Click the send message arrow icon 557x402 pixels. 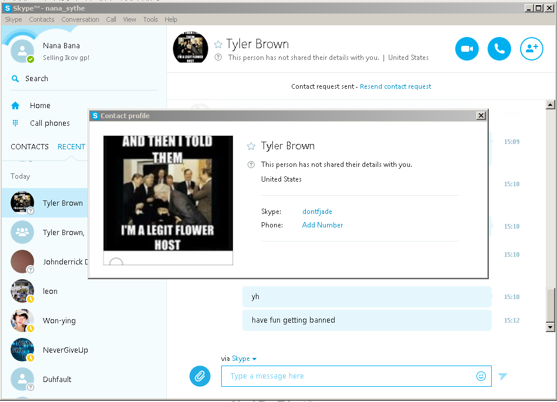pyautogui.click(x=503, y=376)
